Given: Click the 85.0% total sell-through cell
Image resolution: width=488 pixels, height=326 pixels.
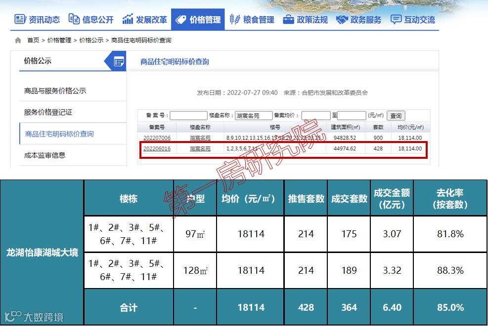Looking at the screenshot, I should 450,307.
